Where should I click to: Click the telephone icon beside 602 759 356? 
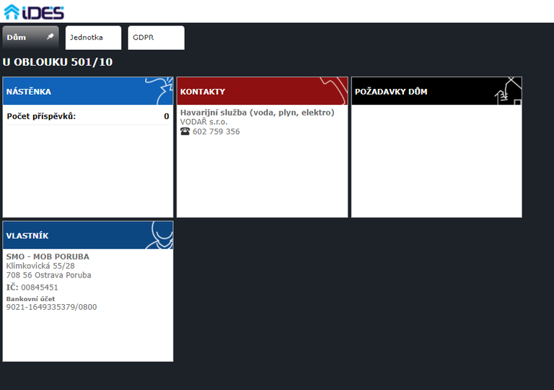click(185, 131)
